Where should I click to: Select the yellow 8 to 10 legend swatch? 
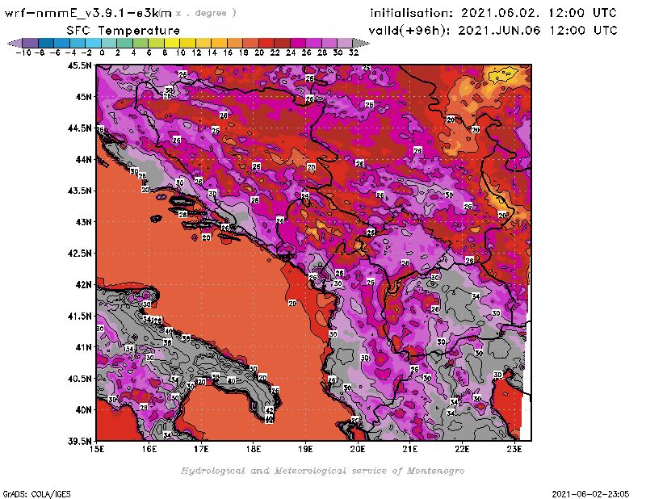tap(172, 43)
